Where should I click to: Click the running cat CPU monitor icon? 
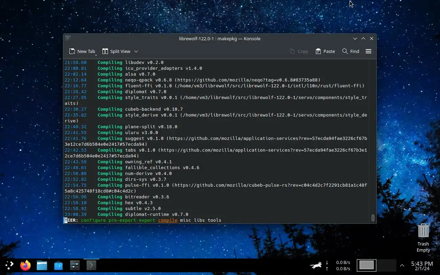pyautogui.click(x=316, y=265)
